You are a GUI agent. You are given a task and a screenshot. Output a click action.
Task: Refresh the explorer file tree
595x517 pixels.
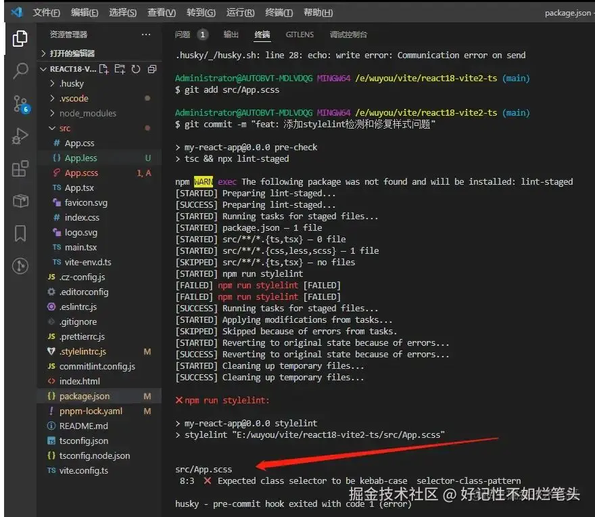tap(136, 69)
